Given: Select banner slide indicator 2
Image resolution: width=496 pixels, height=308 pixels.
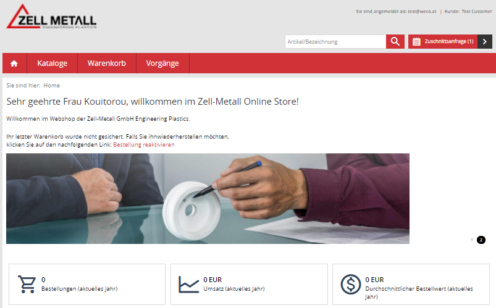Looking at the screenshot, I should coord(481,240).
